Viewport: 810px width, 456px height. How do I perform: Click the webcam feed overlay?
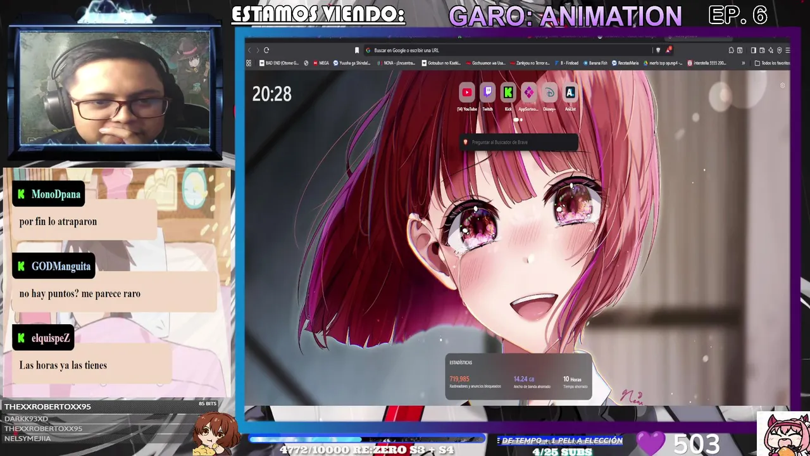click(115, 89)
